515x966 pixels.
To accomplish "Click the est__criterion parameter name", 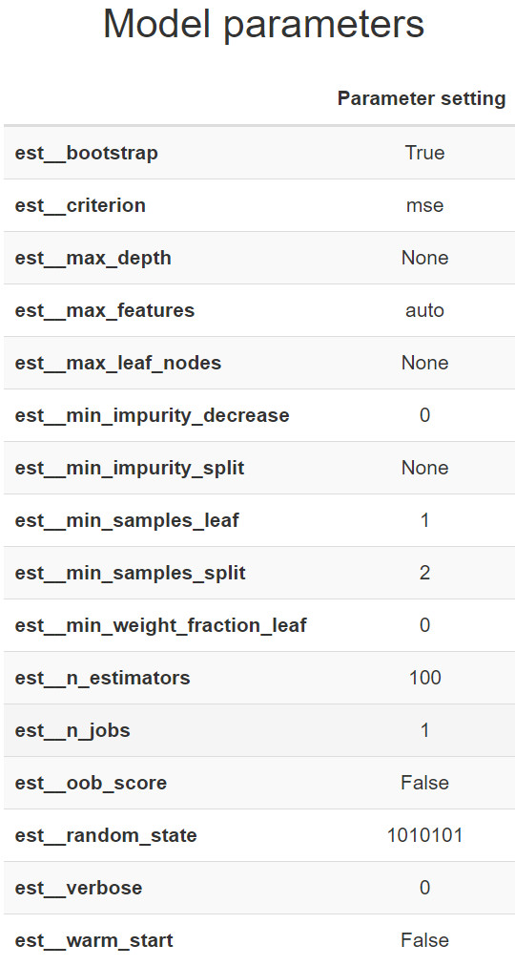I will pyautogui.click(x=80, y=205).
